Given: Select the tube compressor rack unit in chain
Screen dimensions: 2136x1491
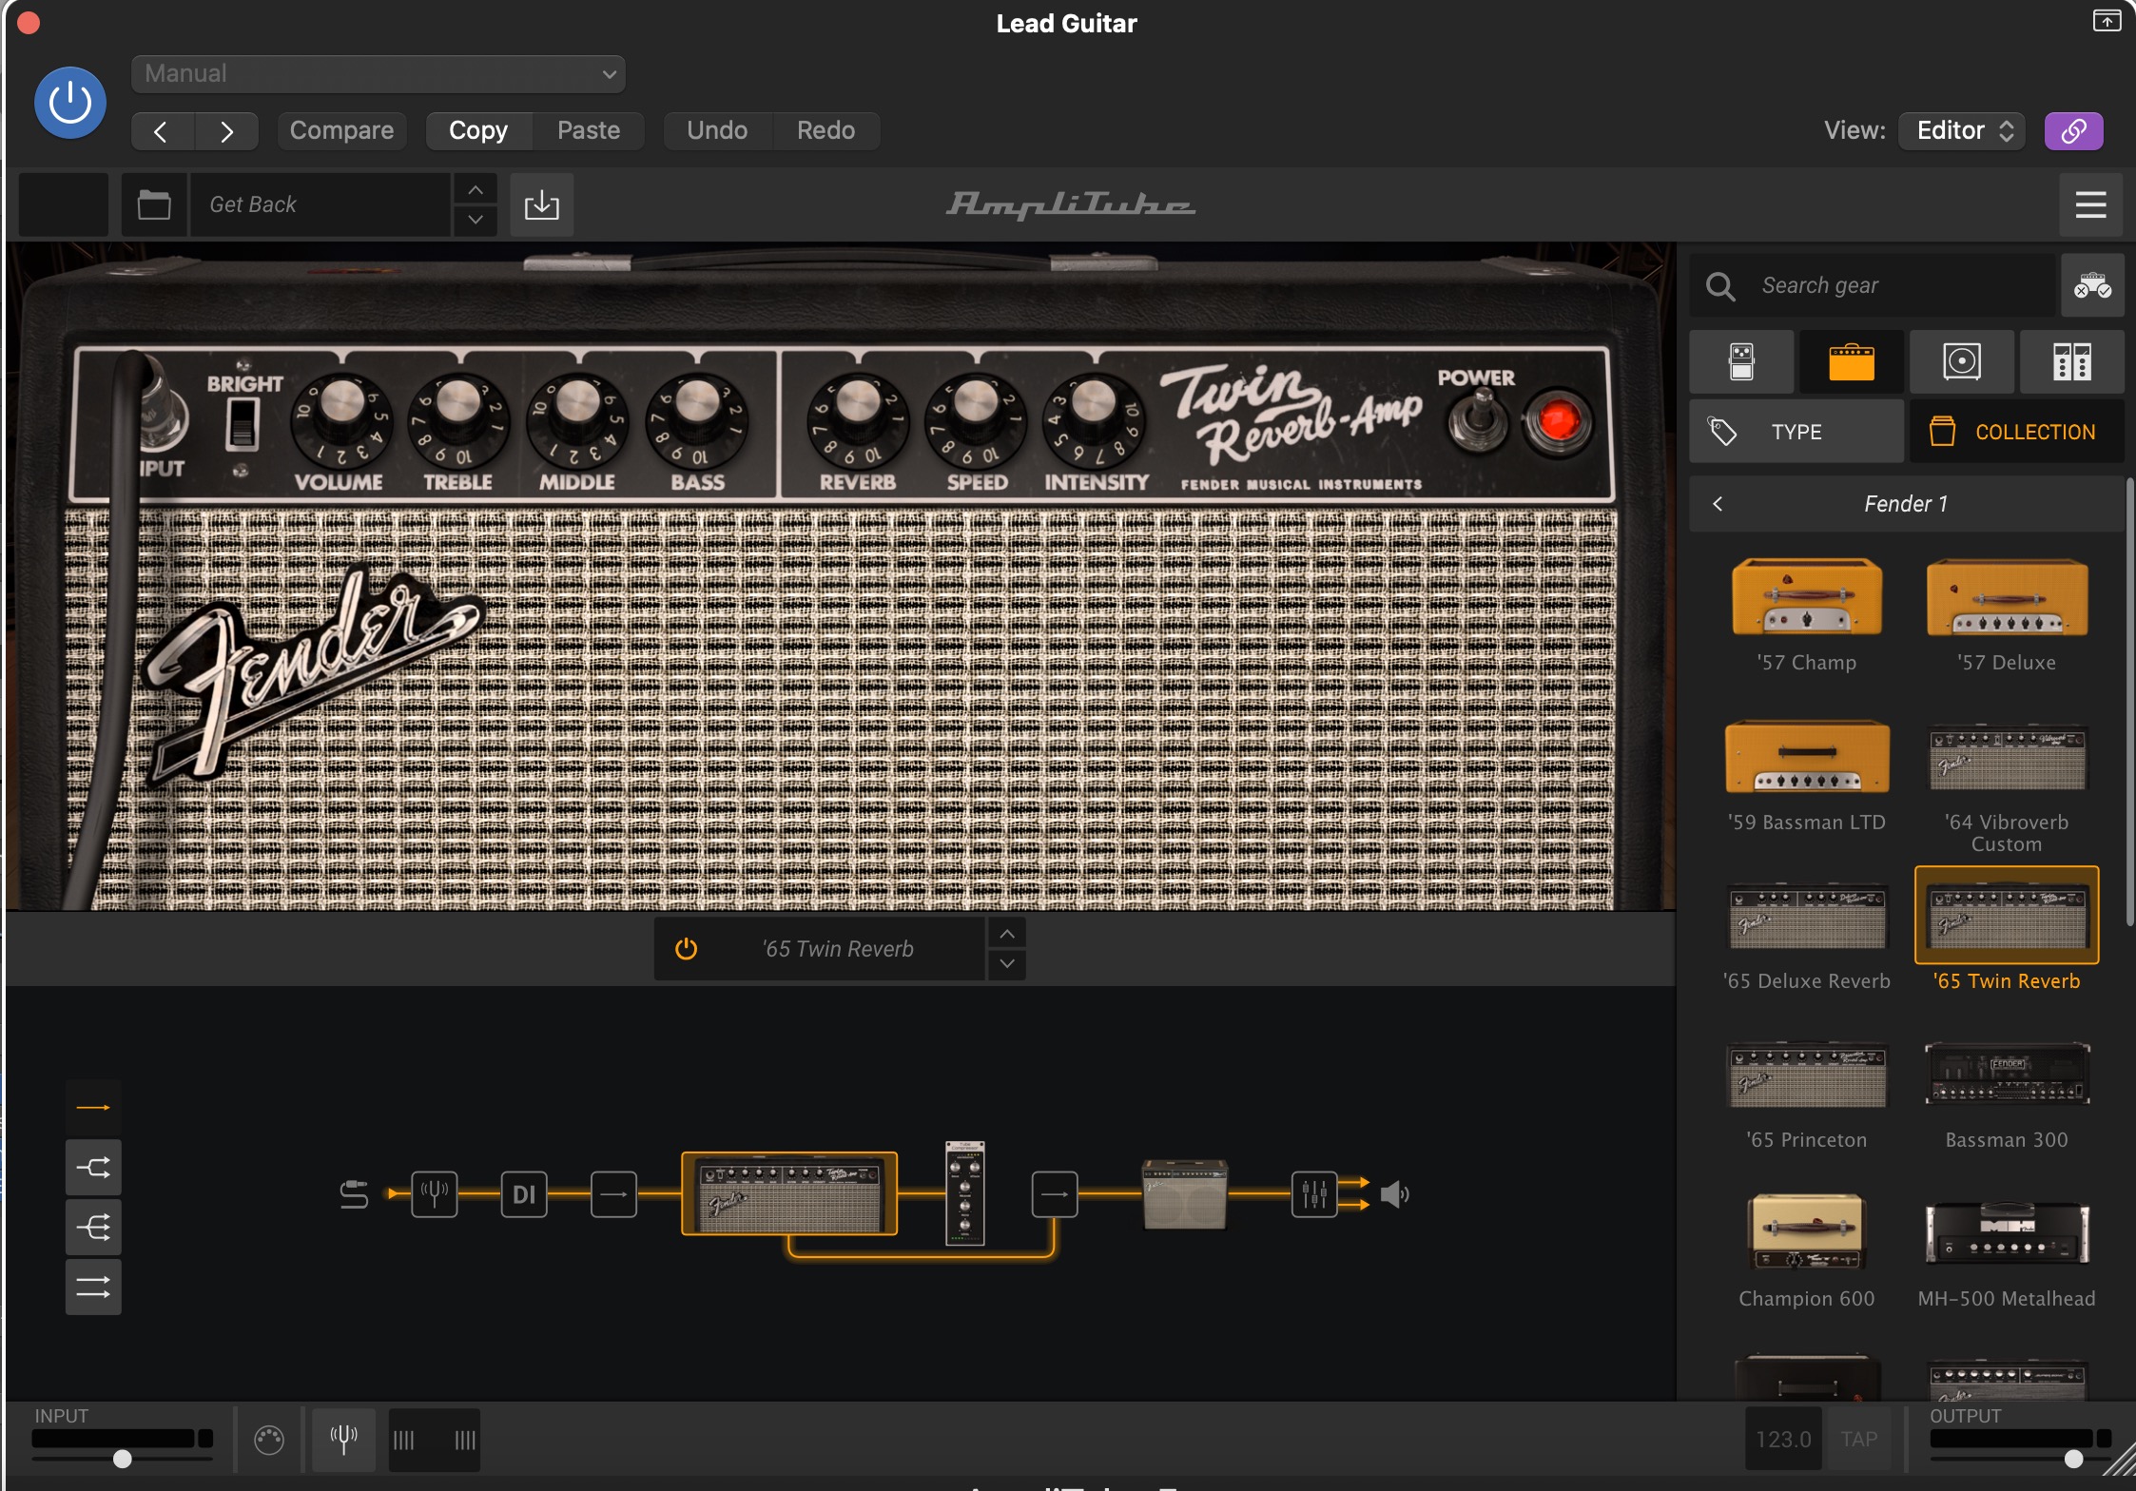Looking at the screenshot, I should (x=965, y=1194).
